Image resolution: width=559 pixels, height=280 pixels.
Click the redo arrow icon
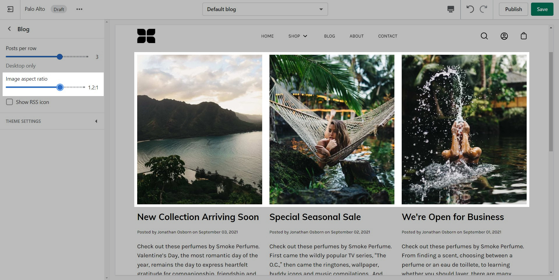tap(484, 9)
